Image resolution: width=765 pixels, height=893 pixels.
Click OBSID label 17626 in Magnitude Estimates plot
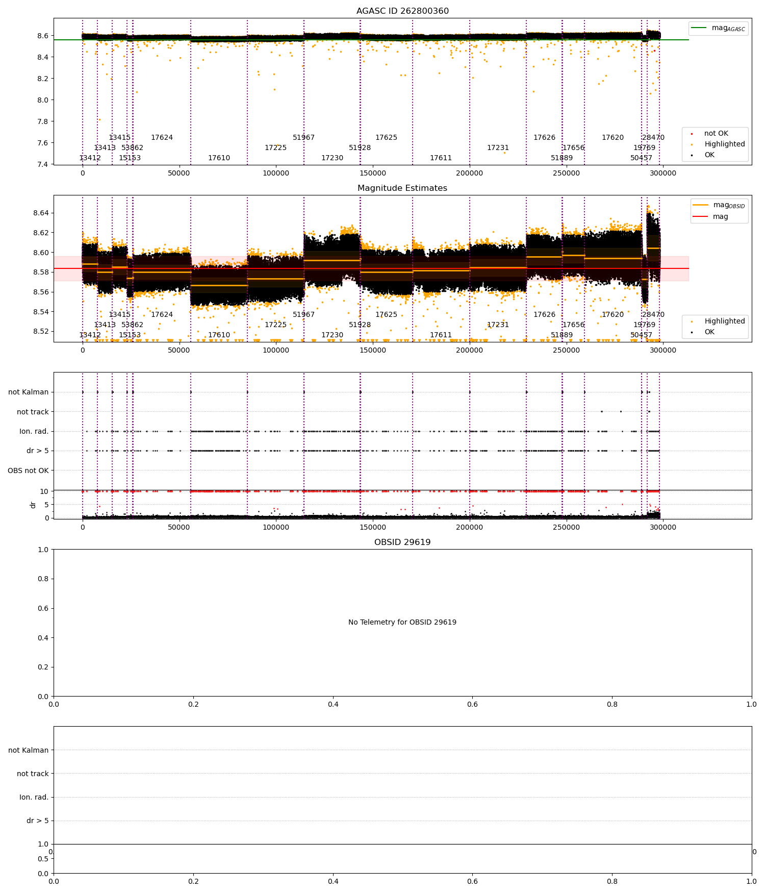click(x=544, y=315)
